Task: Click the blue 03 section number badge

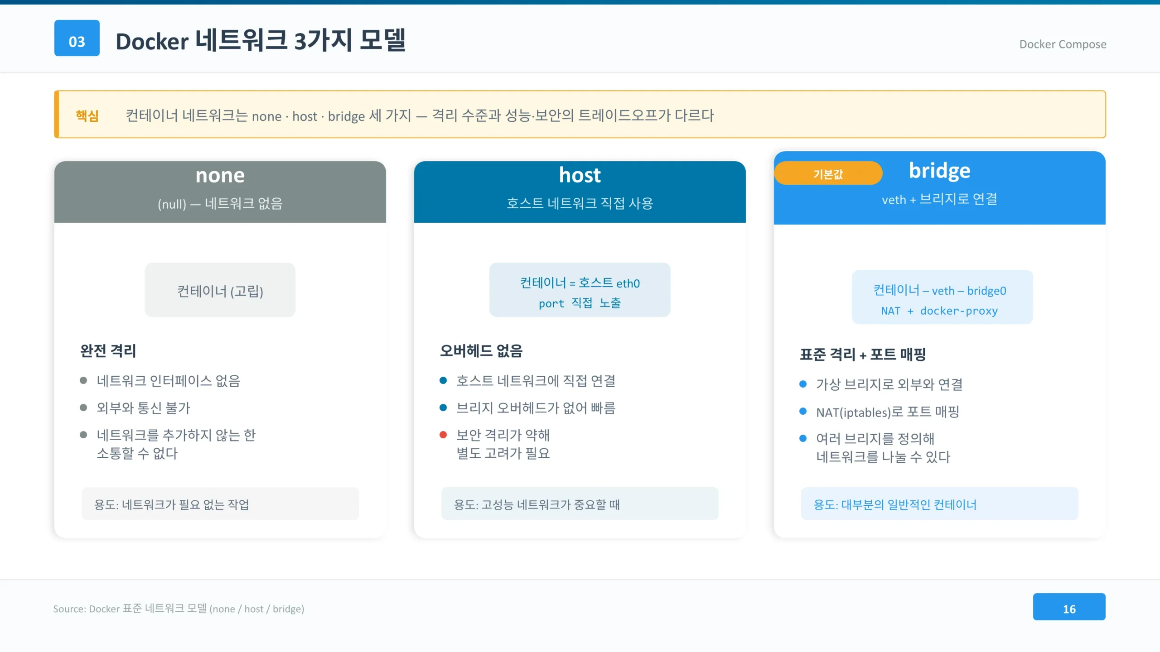Action: 77,38
